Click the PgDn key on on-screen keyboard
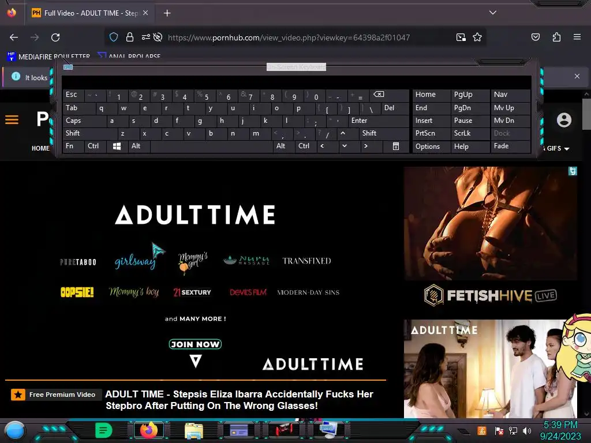 (x=470, y=108)
